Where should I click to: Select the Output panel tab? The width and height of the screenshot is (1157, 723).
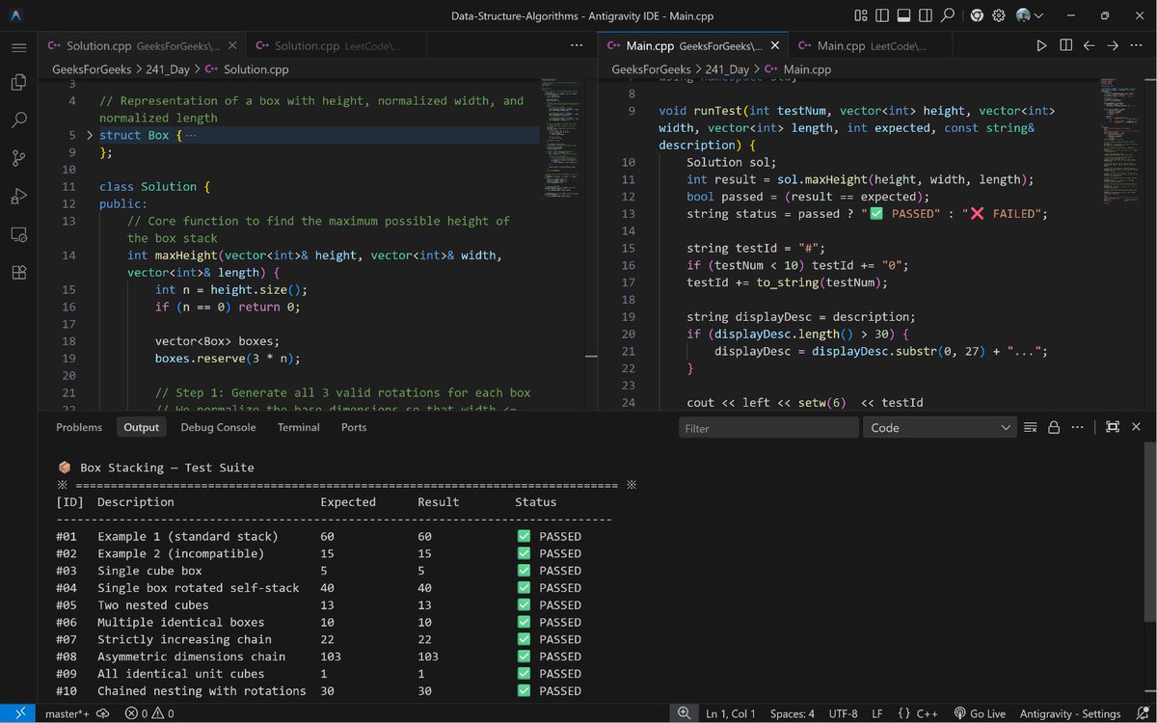coord(141,427)
